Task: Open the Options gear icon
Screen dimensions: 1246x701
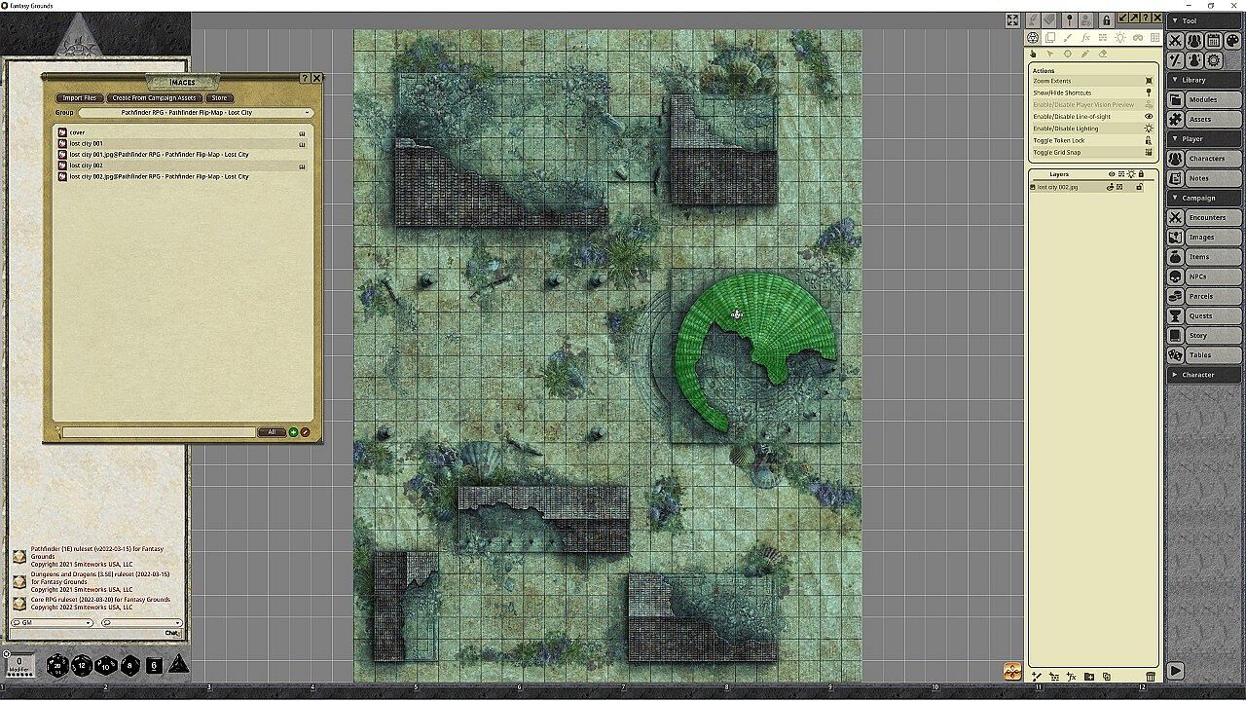Action: [1213, 60]
